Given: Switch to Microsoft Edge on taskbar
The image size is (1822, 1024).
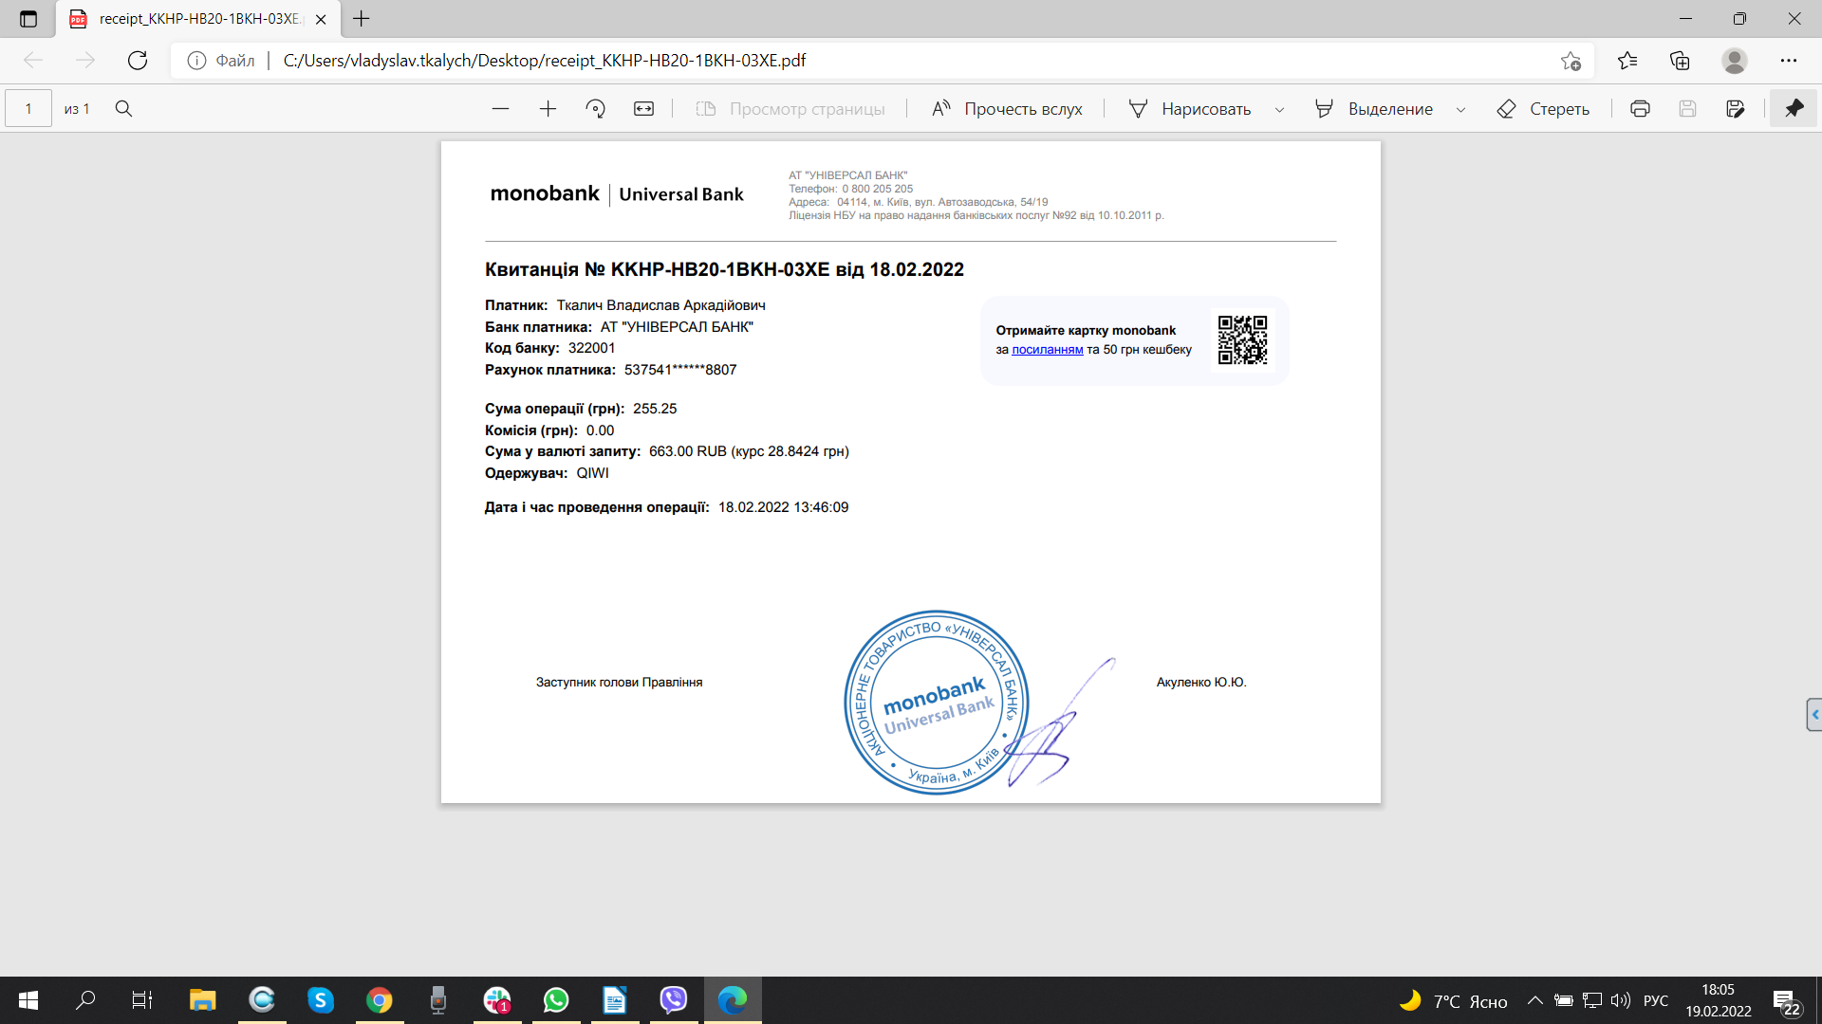Looking at the screenshot, I should click(x=733, y=1000).
